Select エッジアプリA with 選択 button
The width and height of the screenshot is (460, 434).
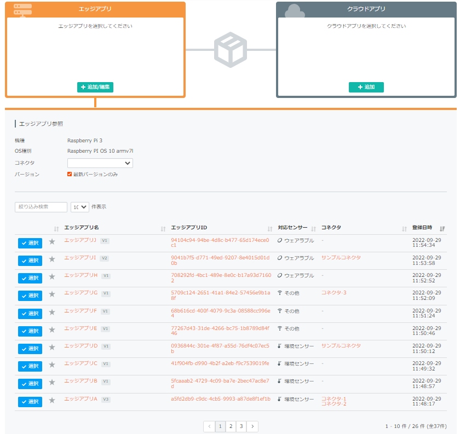coord(30,402)
